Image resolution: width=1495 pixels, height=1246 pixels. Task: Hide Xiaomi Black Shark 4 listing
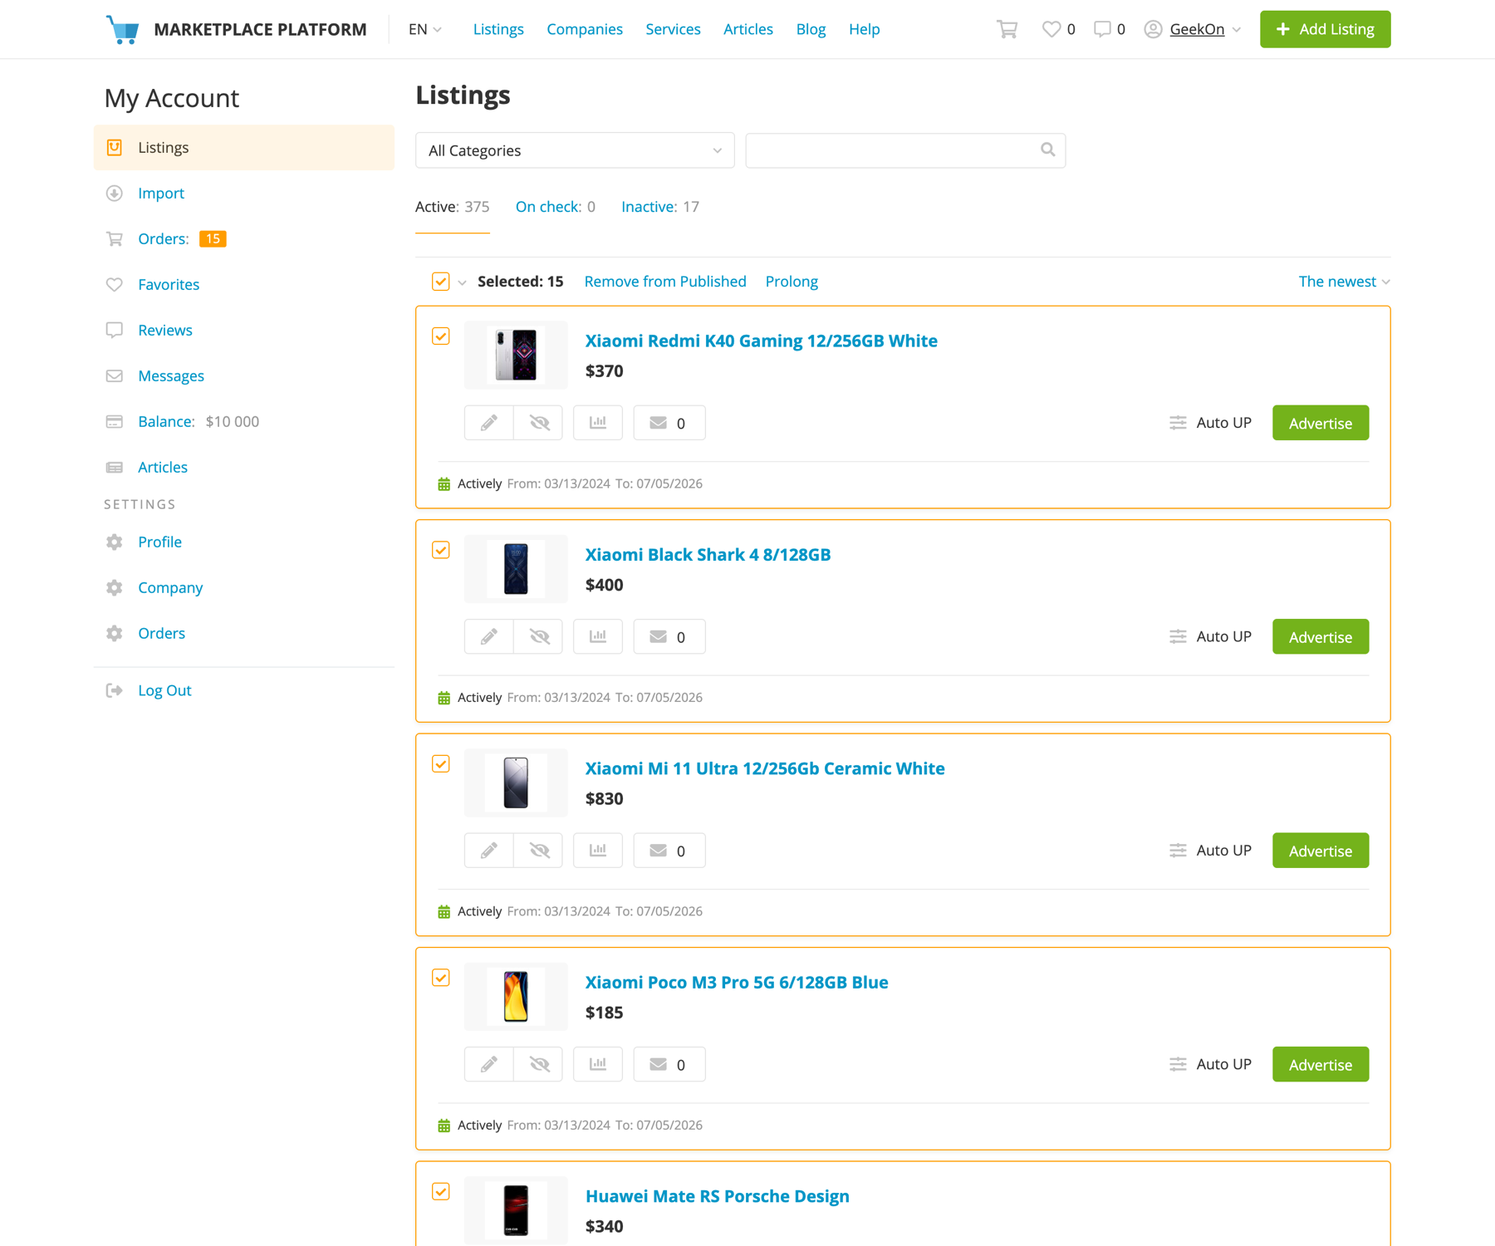(x=538, y=636)
